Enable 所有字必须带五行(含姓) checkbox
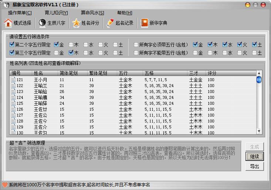Image resolution: width=271 pixels, height=190 pixels. click(136, 45)
